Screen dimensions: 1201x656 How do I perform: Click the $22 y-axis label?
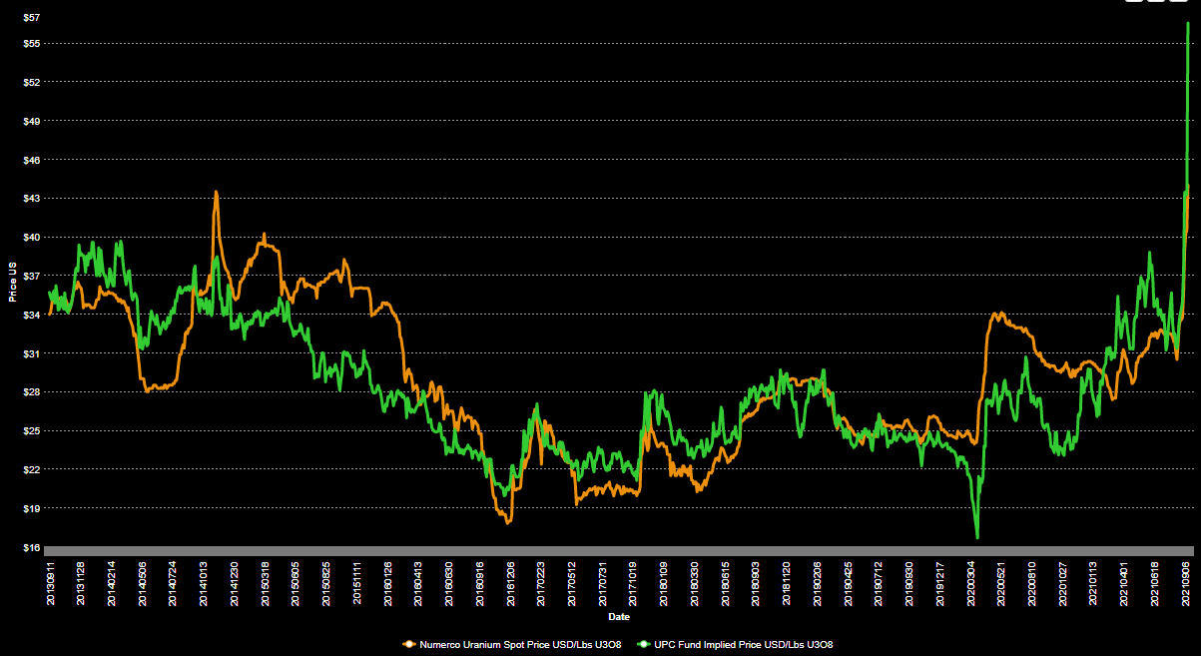pyautogui.click(x=30, y=469)
